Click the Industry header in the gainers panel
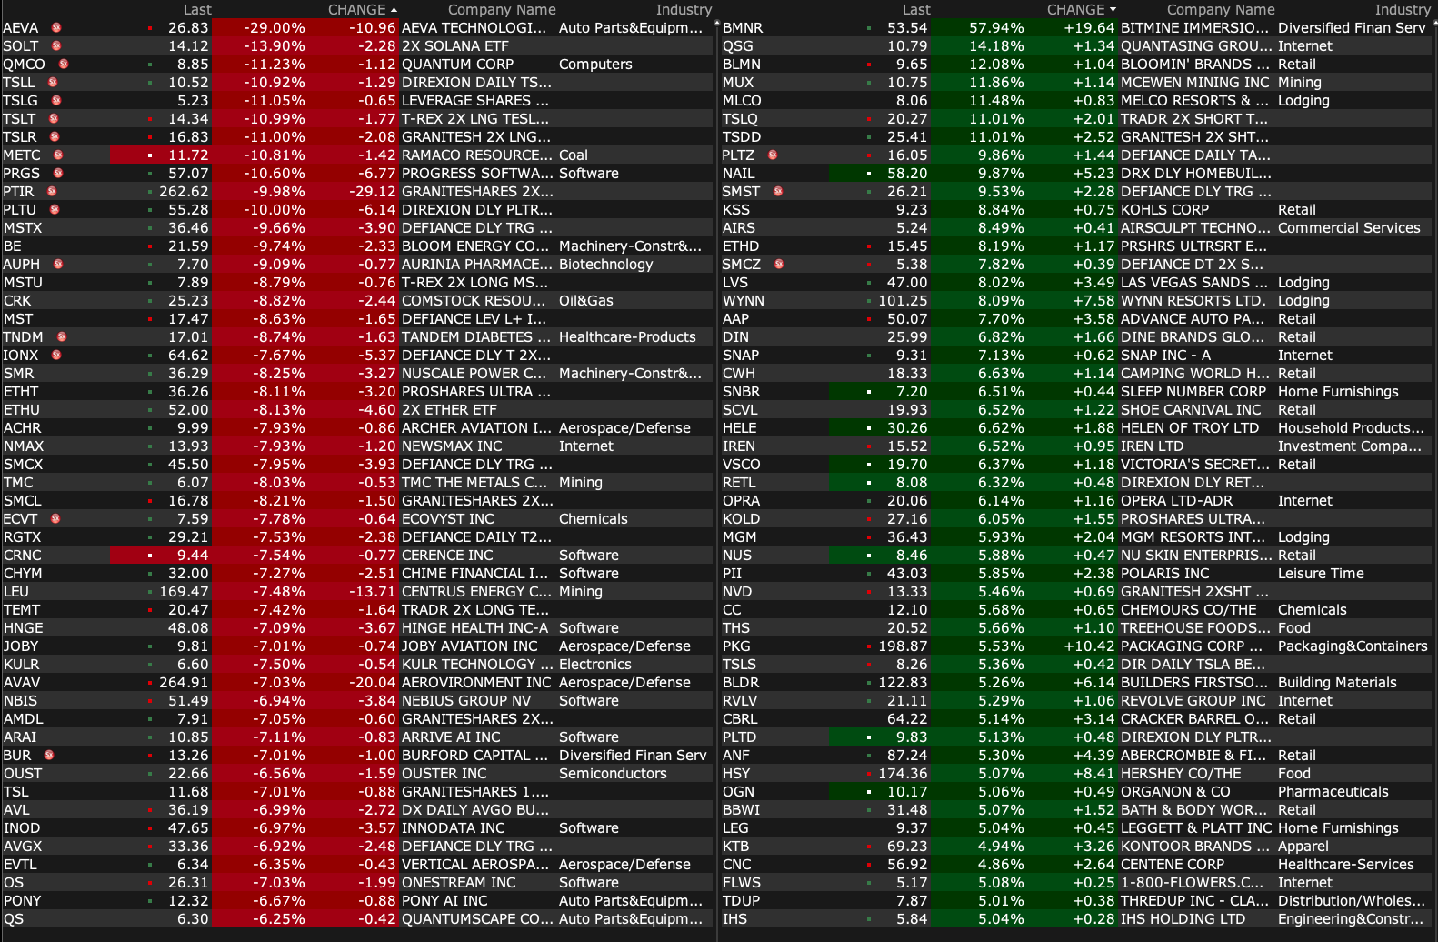 (x=1402, y=10)
